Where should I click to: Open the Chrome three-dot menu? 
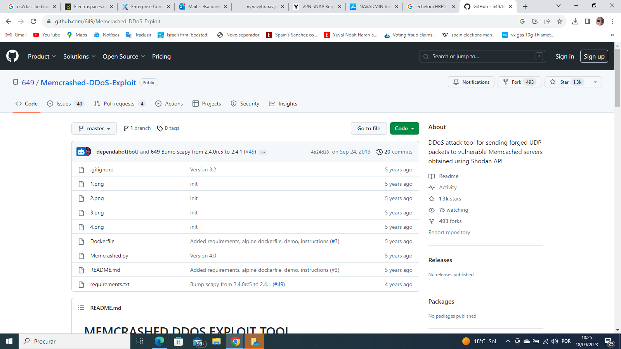click(x=612, y=21)
